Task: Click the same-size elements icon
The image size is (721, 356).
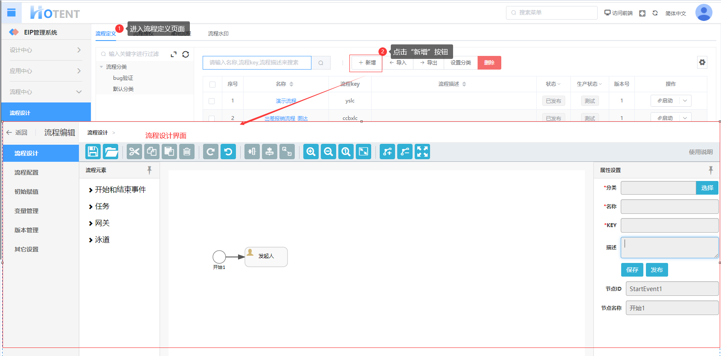Action: pos(287,152)
